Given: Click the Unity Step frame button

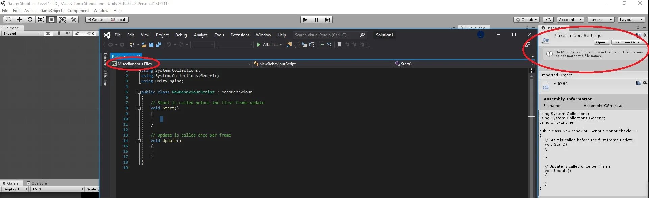Looking at the screenshot, I should click(327, 20).
